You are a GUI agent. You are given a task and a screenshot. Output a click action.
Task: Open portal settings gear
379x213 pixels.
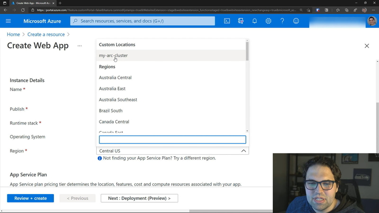[268, 21]
